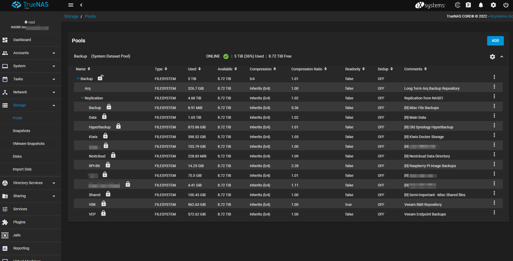Open actions menu for Arq row
This screenshot has width=513, height=261.
494,87
